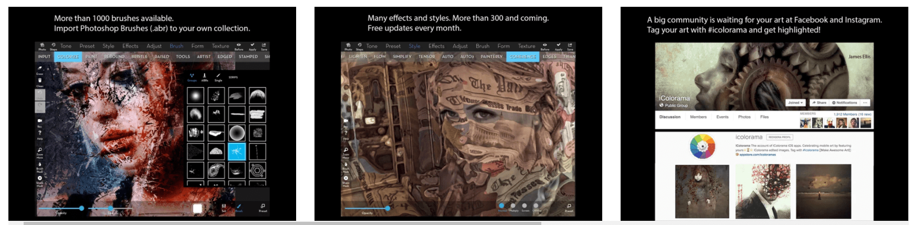Image resolution: width=912 pixels, height=225 pixels.
Task: Open the Style menu in second screenshot
Action: point(414,46)
